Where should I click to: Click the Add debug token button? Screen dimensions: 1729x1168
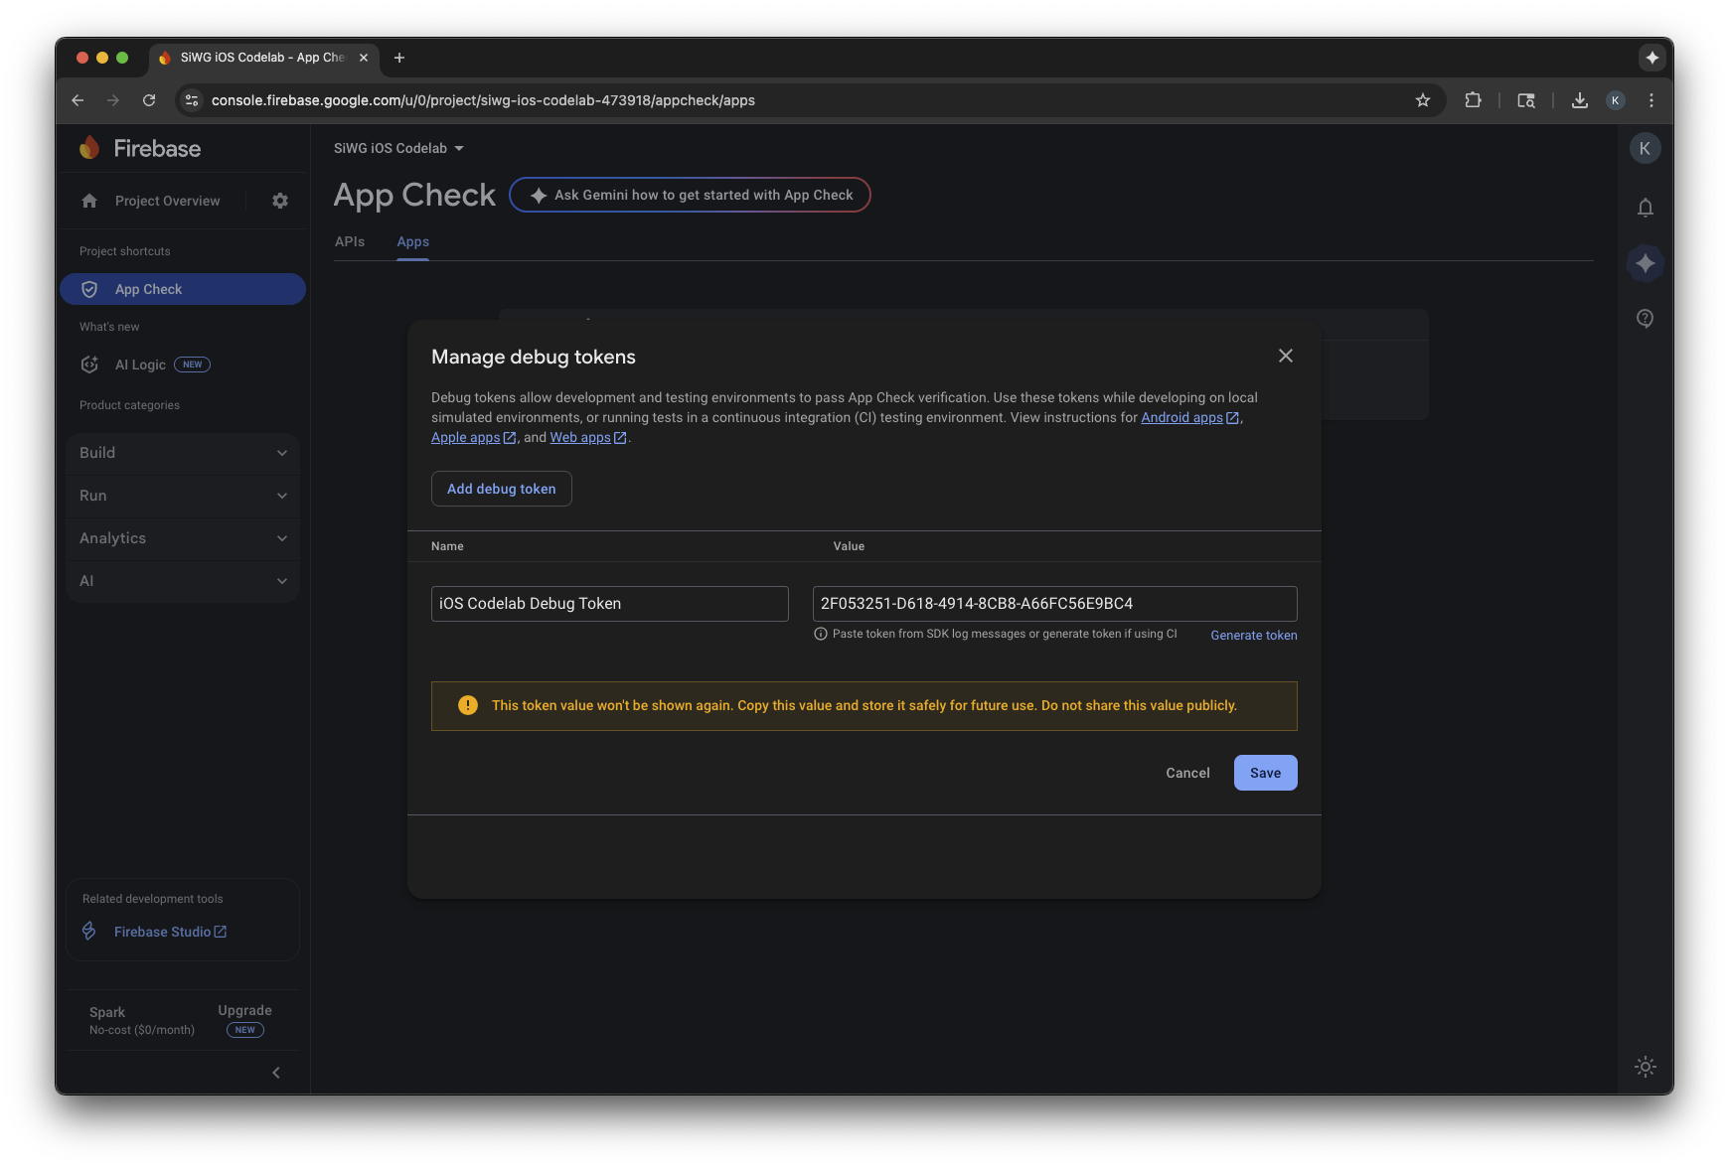coord(501,489)
